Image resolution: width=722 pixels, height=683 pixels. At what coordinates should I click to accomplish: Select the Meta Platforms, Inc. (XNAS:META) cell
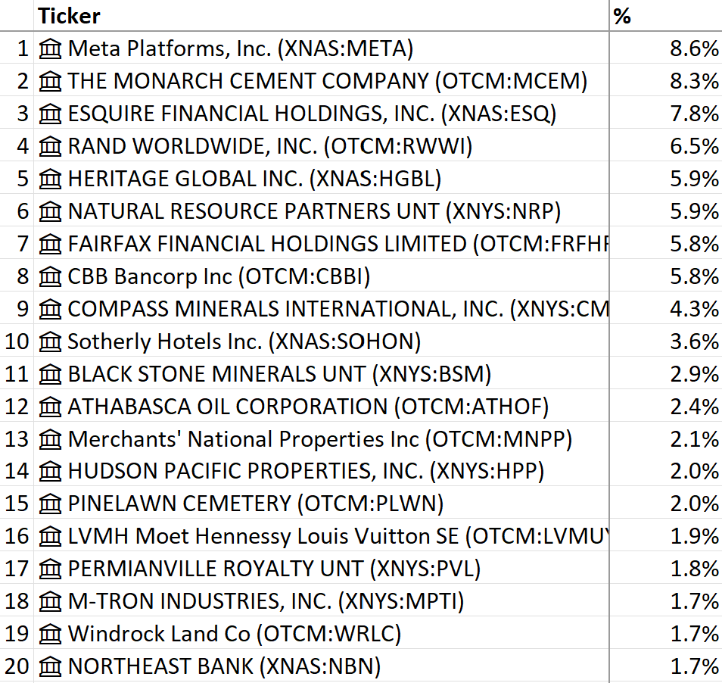pyautogui.click(x=322, y=48)
